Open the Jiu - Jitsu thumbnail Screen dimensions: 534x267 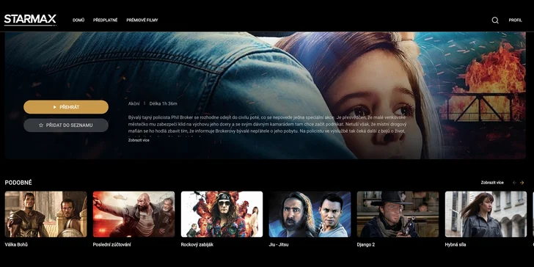[x=310, y=214]
